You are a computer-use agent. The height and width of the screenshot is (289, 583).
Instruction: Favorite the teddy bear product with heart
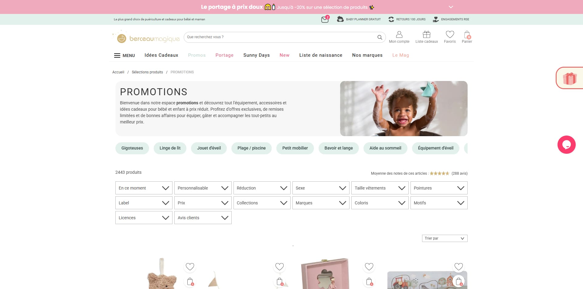190,267
